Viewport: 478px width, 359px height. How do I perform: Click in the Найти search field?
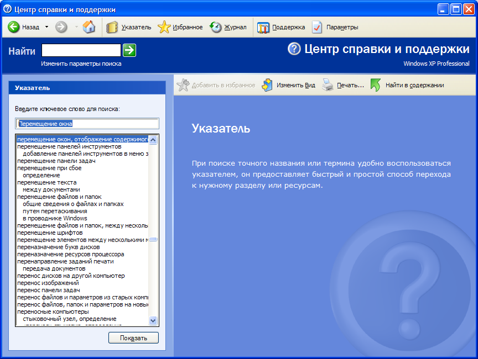pyautogui.click(x=81, y=50)
